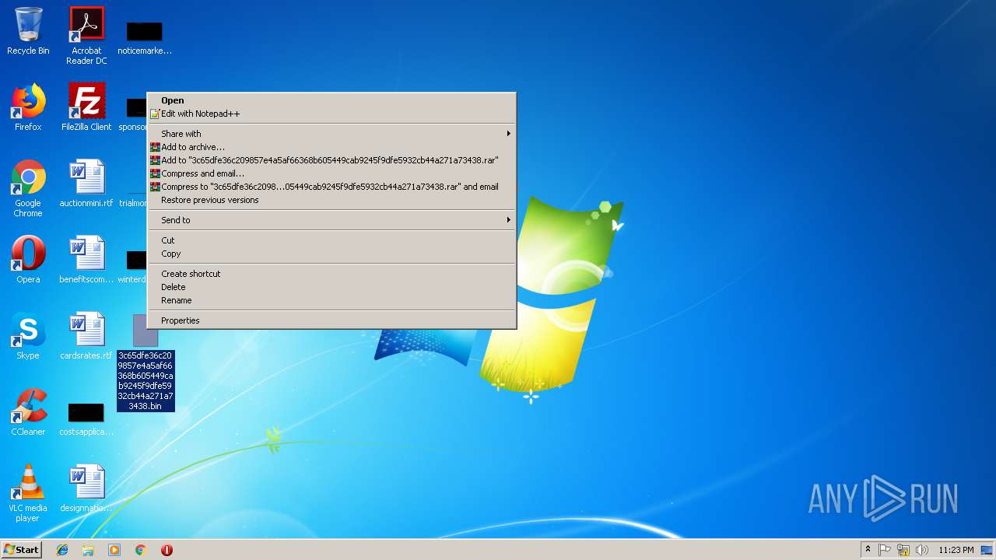This screenshot has height=560, width=996.
Task: Choose Edit with Notepad++
Action: [331, 114]
